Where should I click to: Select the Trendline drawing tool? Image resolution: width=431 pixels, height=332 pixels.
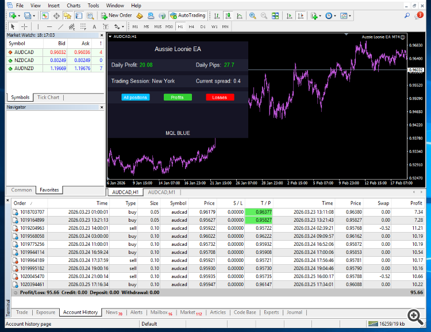61,26
